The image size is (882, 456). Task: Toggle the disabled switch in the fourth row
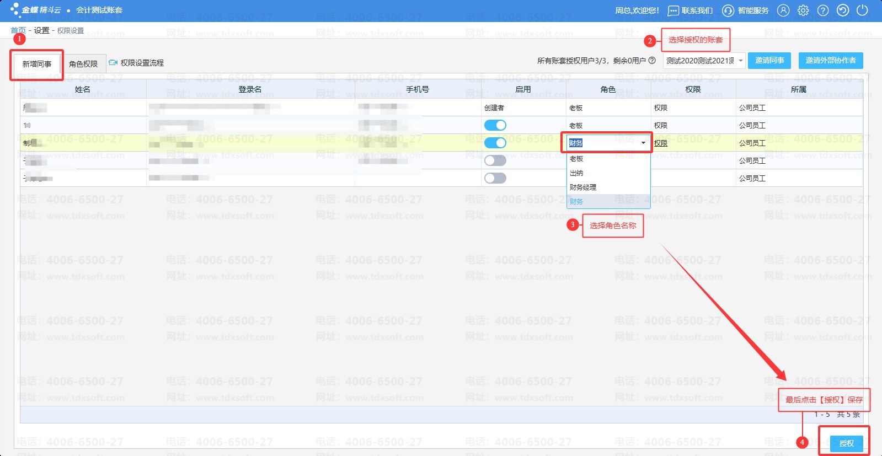tap(495, 160)
